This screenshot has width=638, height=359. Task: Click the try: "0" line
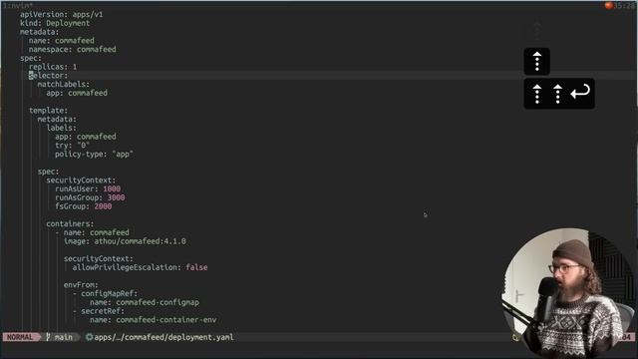[x=73, y=146]
